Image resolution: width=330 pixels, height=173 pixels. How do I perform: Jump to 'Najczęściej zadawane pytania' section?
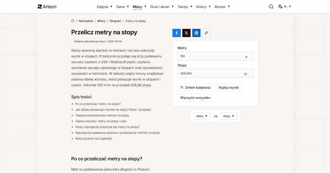coord(117,133)
